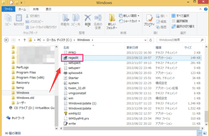Image resolution: width=210 pixels, height=136 pixels.
Task: Sort by サイズ column header
Action: click(188, 47)
